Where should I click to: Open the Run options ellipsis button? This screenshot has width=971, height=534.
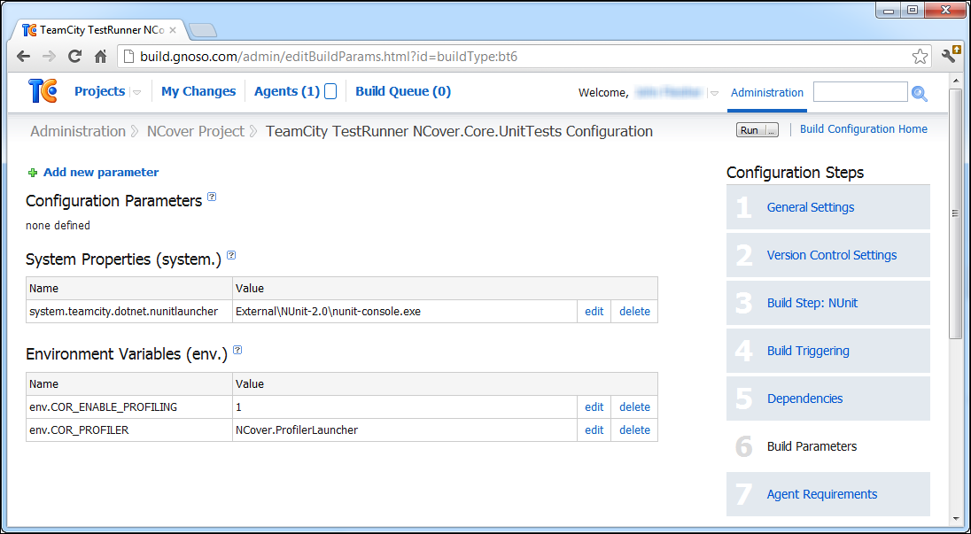772,130
